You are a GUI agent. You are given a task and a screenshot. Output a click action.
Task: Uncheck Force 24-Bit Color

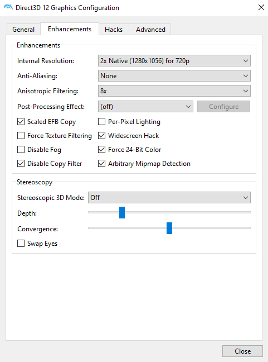click(x=102, y=150)
